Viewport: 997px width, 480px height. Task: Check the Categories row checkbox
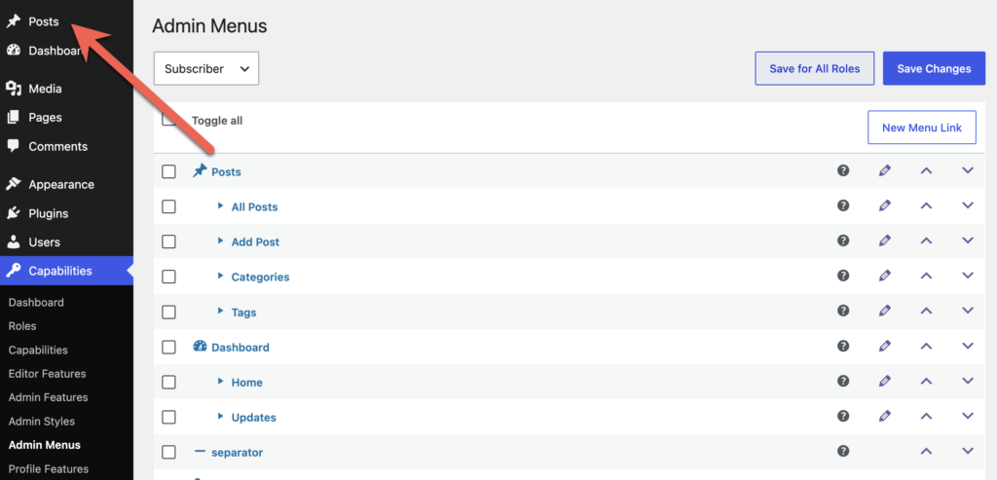pyautogui.click(x=168, y=277)
